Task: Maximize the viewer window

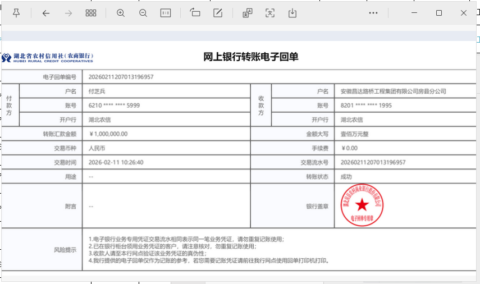Action: point(439,13)
